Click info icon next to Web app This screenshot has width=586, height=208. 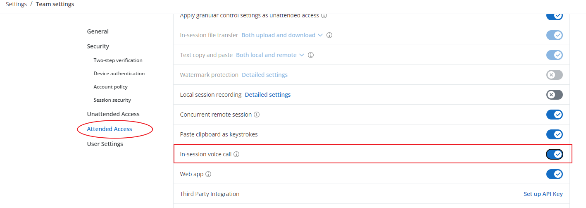click(208, 174)
